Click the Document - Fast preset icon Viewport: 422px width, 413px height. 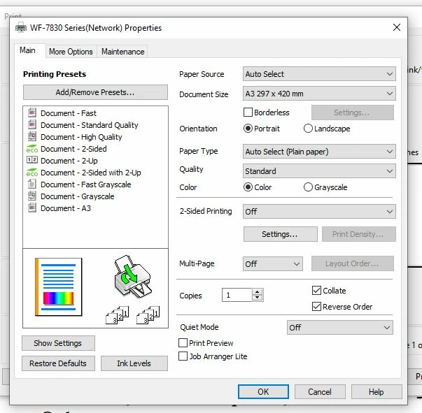(x=32, y=113)
